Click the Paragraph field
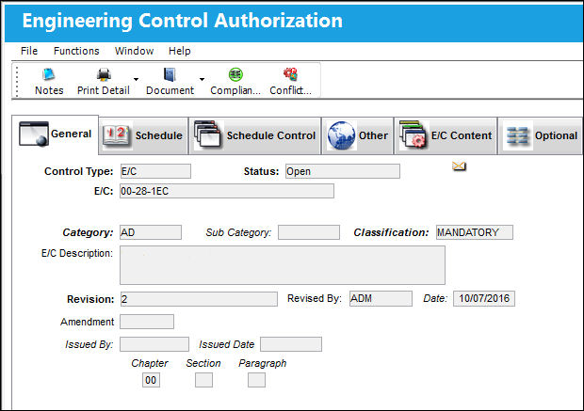This screenshot has height=411, width=584. click(x=256, y=380)
